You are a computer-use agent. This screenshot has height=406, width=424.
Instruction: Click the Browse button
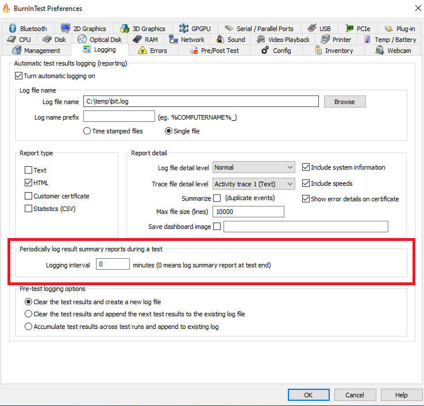[x=345, y=101]
